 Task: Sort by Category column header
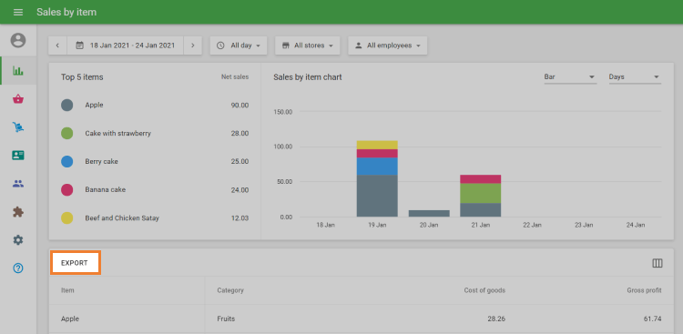pyautogui.click(x=230, y=290)
